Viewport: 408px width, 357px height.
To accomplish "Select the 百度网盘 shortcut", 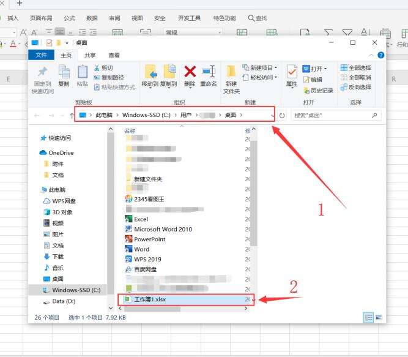I will (x=141, y=269).
